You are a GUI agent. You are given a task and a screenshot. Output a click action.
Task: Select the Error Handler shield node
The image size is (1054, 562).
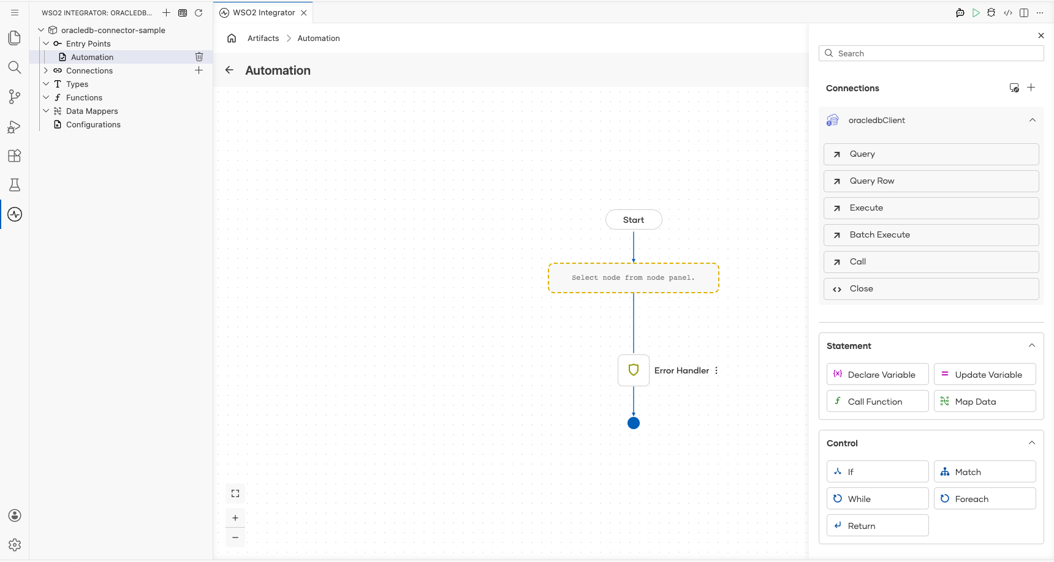tap(634, 370)
